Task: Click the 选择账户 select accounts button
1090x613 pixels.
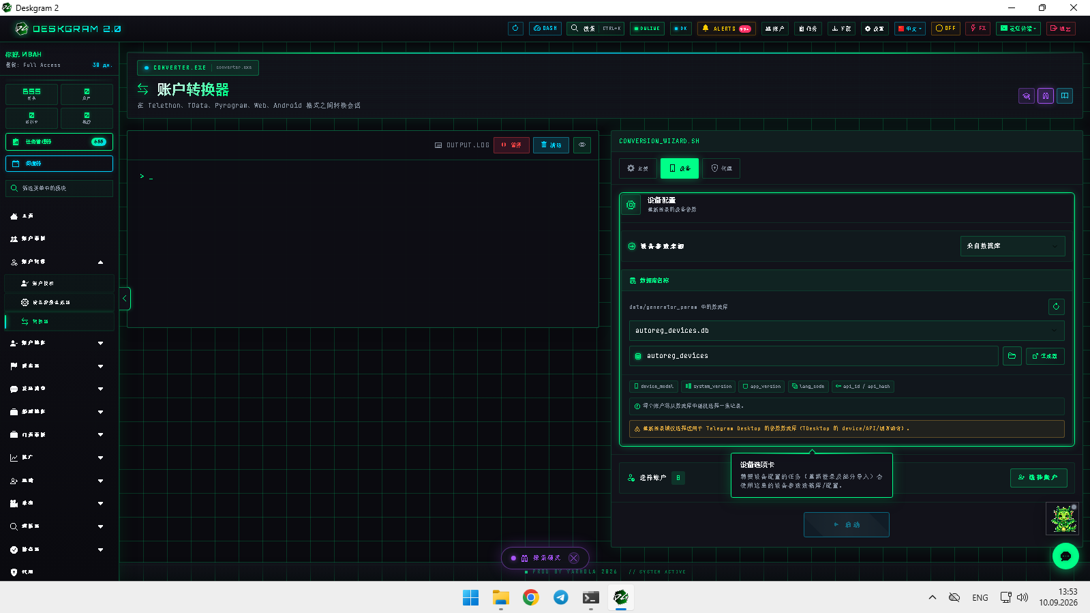Action: [1038, 478]
